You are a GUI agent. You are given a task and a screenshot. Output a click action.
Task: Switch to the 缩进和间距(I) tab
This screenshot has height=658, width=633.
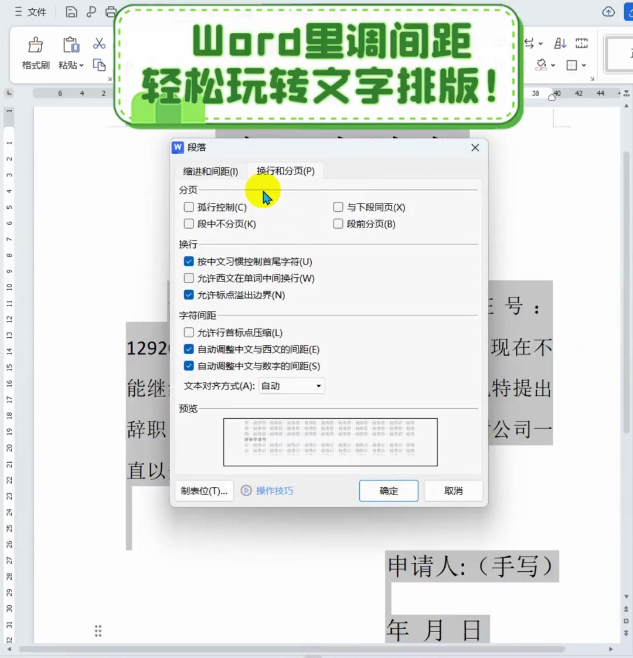click(x=210, y=171)
